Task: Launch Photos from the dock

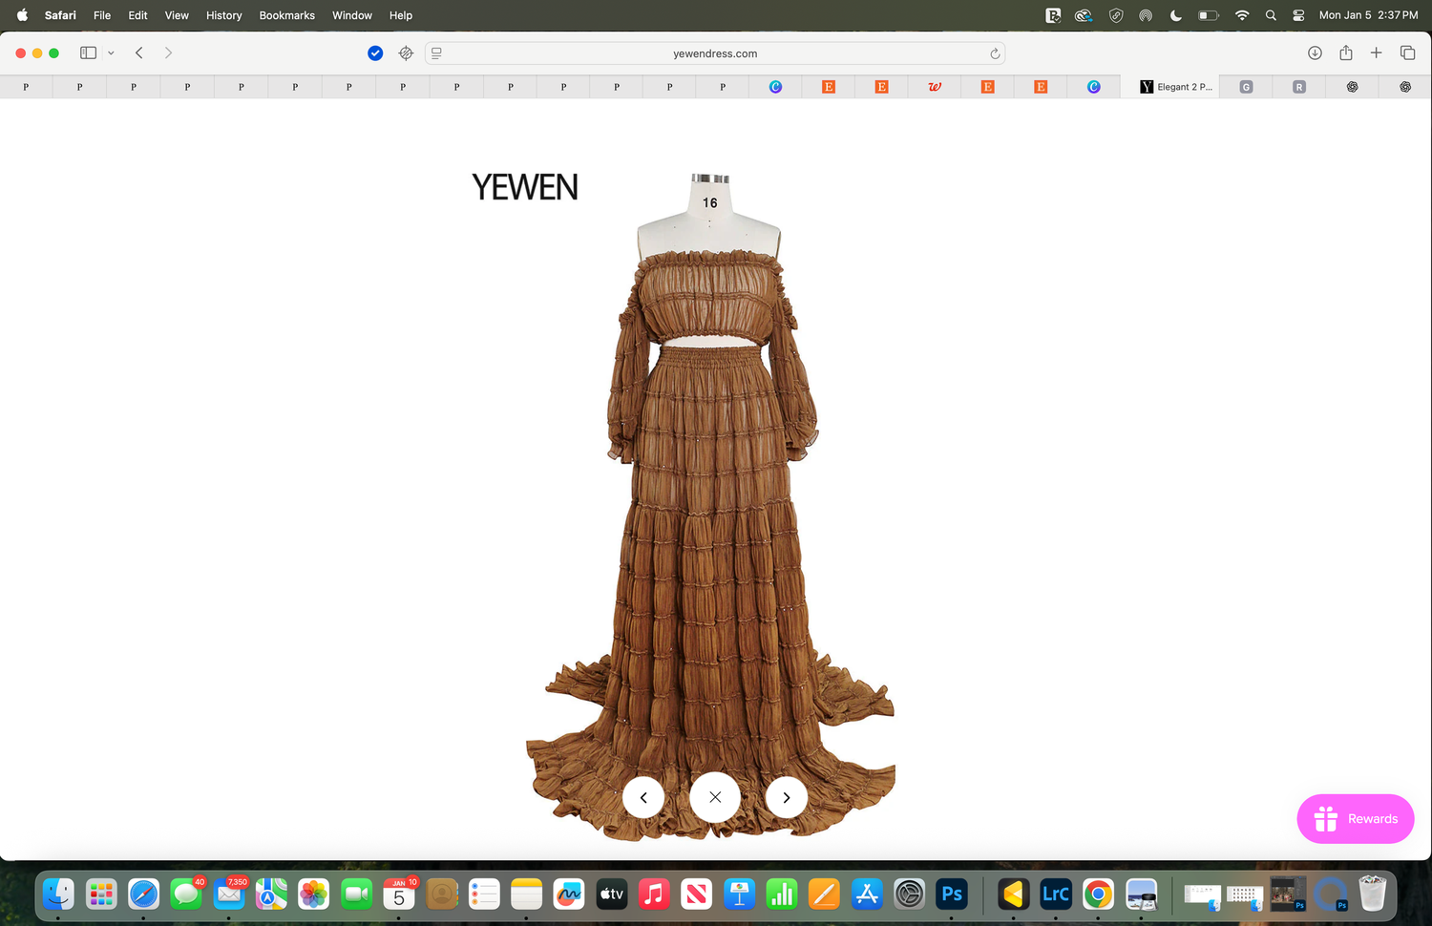Action: tap(314, 894)
